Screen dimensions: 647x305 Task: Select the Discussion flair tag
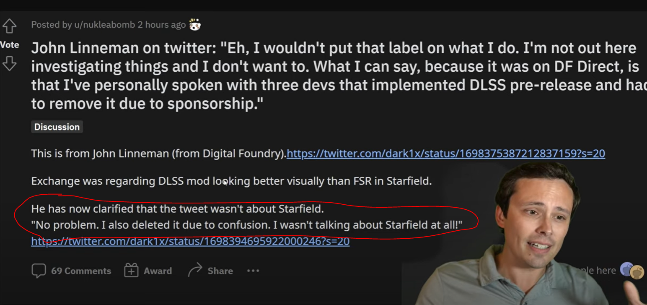click(x=57, y=127)
